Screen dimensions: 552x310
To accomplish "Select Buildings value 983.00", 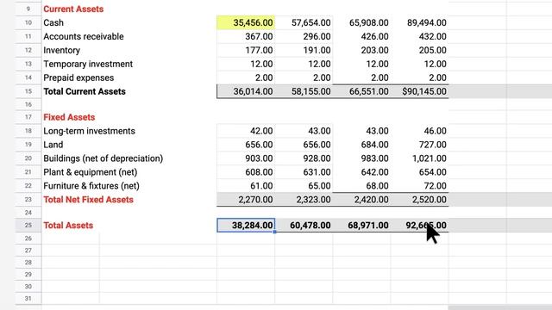I will [374, 158].
